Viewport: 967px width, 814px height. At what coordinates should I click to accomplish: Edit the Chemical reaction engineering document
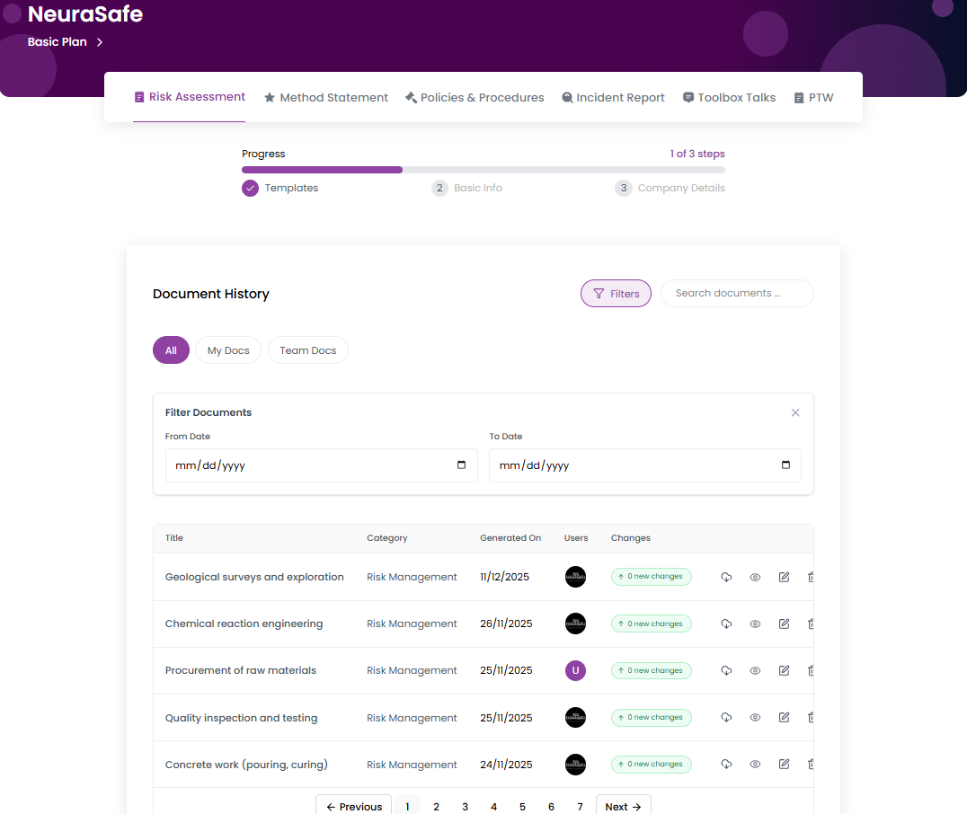pos(784,624)
